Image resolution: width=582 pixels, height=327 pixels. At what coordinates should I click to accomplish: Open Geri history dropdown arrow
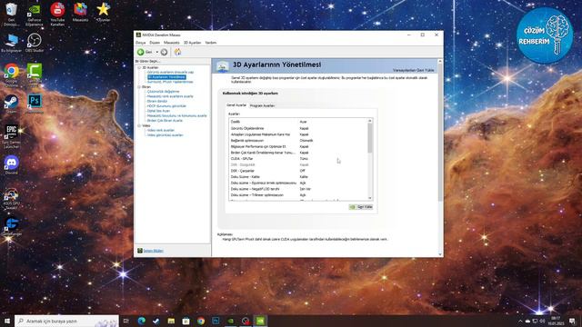pyautogui.click(x=157, y=52)
